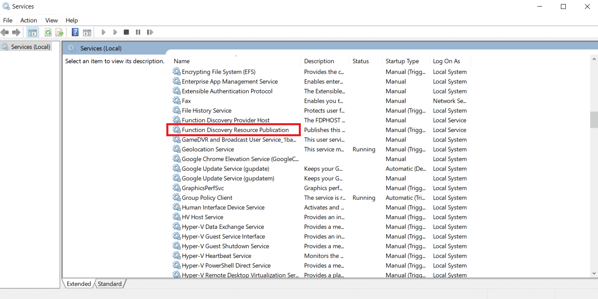
Task: Select Services (Local) in the left pane
Action: [29, 47]
